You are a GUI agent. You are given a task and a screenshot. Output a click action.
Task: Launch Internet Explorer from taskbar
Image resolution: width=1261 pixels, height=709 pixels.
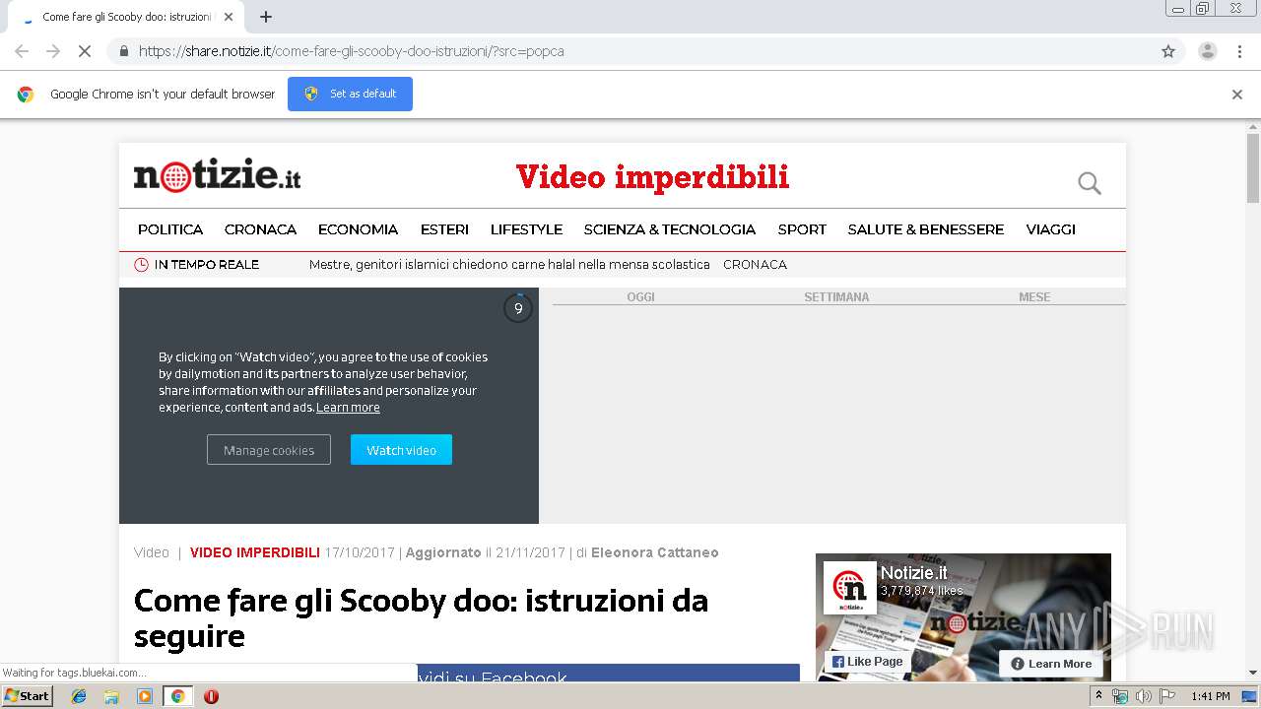point(79,696)
